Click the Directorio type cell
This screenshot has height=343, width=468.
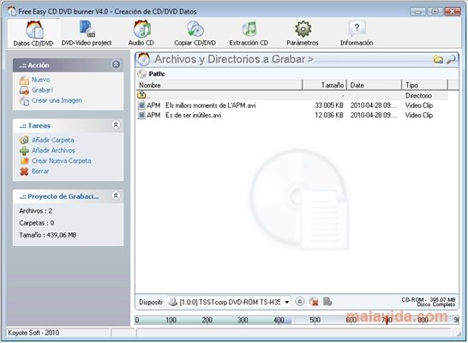(418, 95)
